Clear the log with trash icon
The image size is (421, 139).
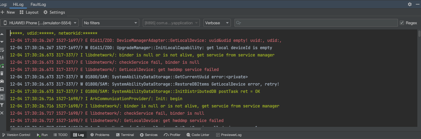coord(2,73)
